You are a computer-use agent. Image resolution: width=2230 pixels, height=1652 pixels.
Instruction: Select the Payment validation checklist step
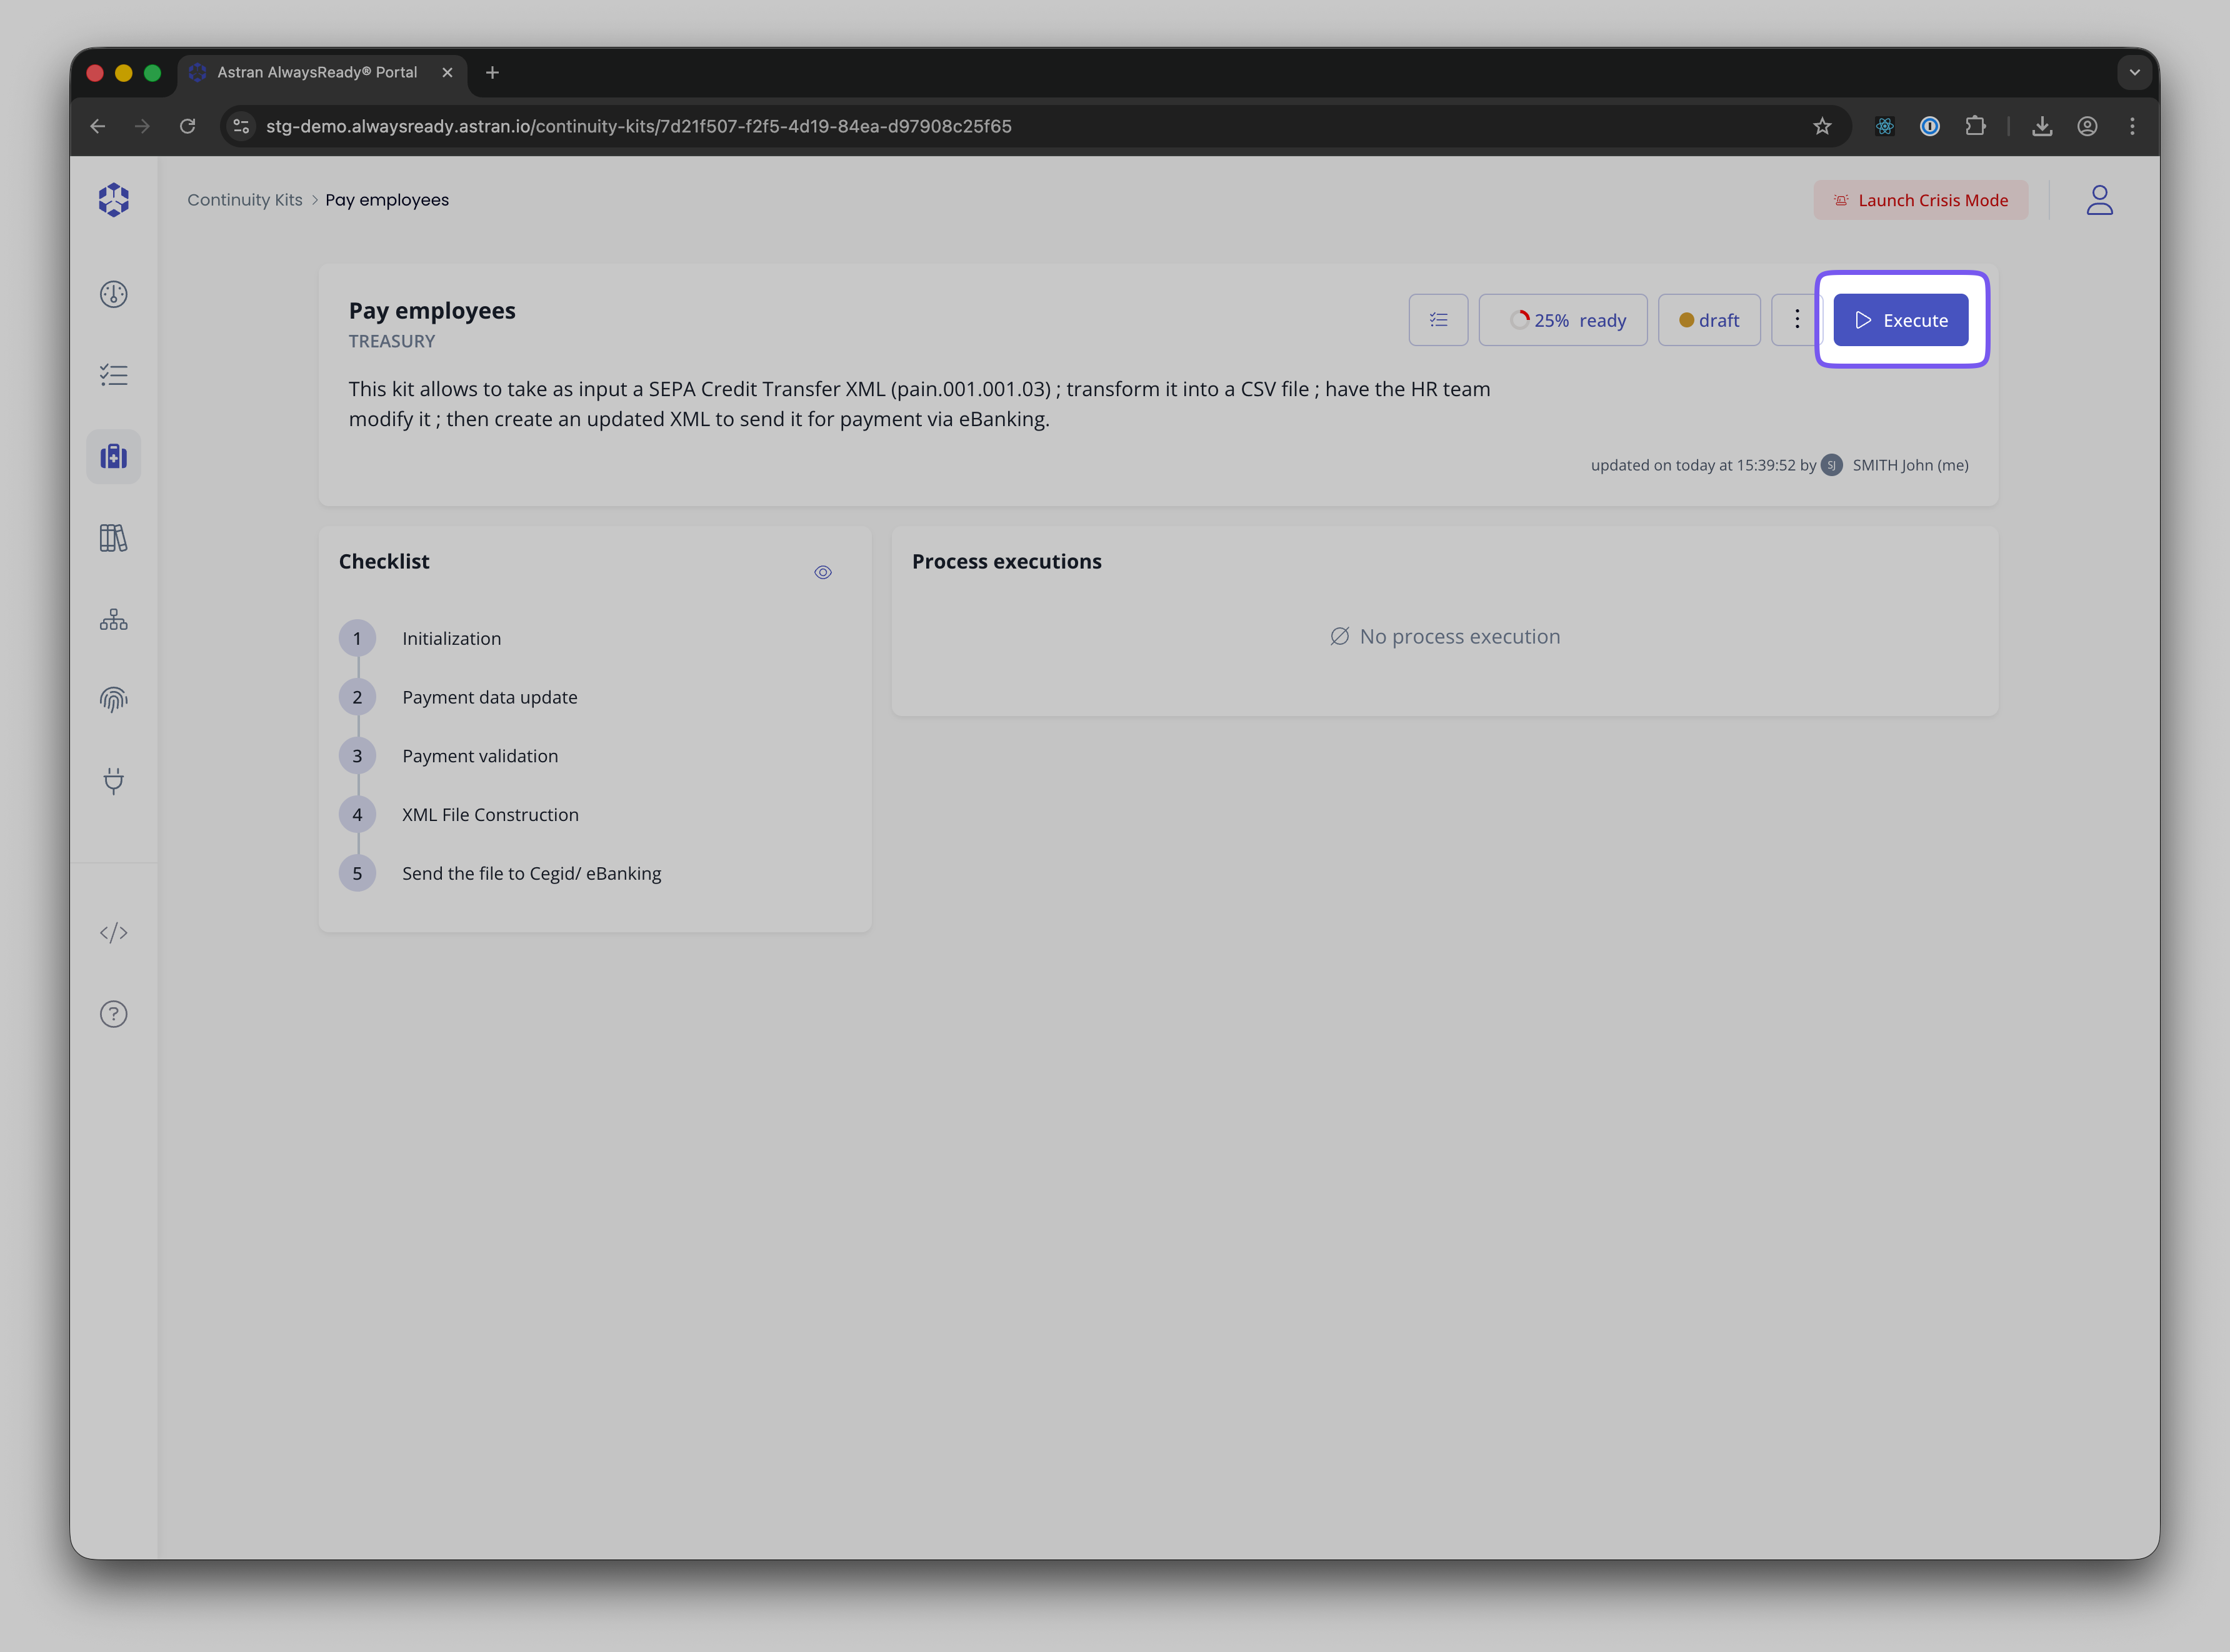[480, 756]
